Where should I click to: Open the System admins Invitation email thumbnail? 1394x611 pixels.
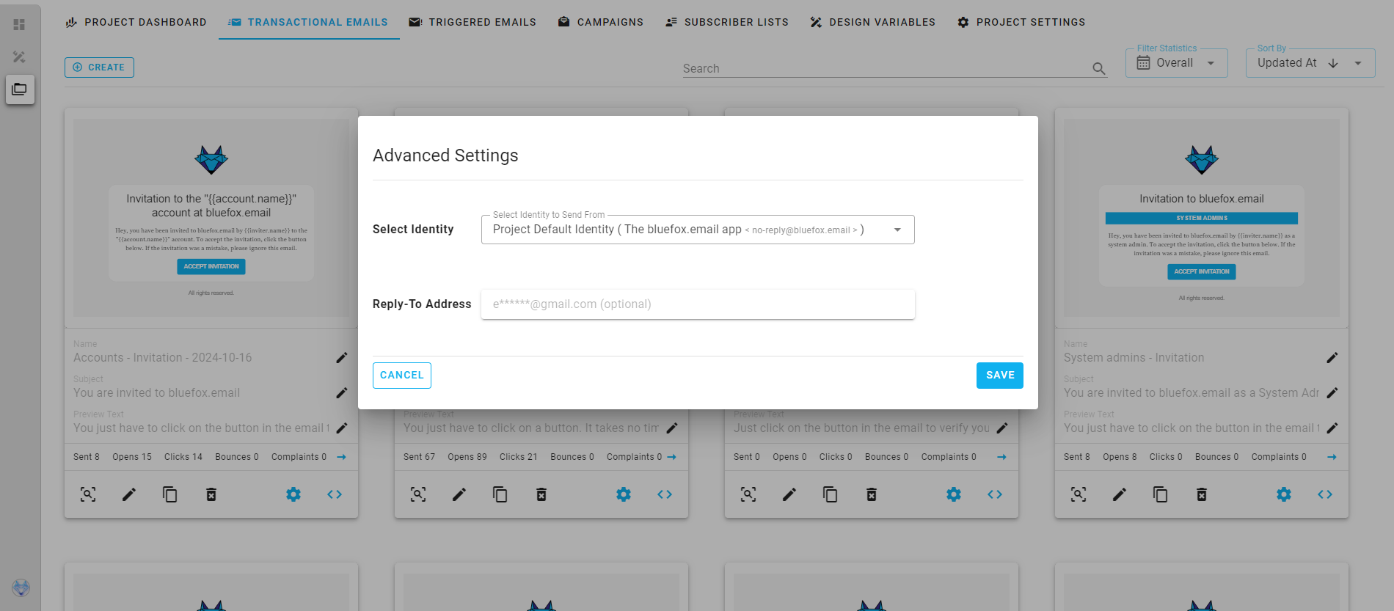point(1202,218)
